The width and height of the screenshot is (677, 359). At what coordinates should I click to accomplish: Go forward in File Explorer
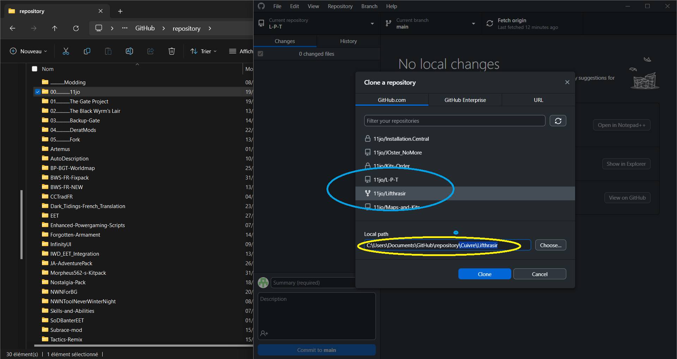(x=34, y=28)
